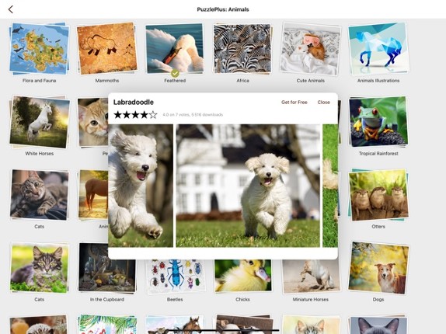
Task: Open the Animals Illustrations pack
Action: click(x=378, y=48)
